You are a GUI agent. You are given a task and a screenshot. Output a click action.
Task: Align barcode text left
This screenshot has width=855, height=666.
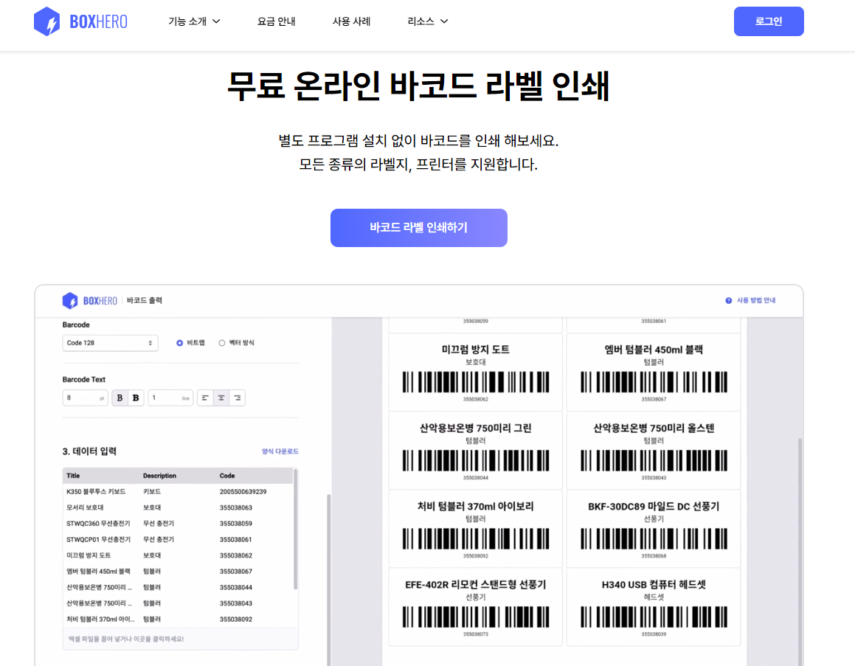point(205,398)
